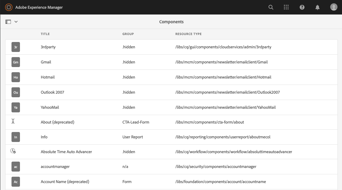Expand the view selector chevron dropdown
Viewport: 342px width, 190px height.
(16, 22)
